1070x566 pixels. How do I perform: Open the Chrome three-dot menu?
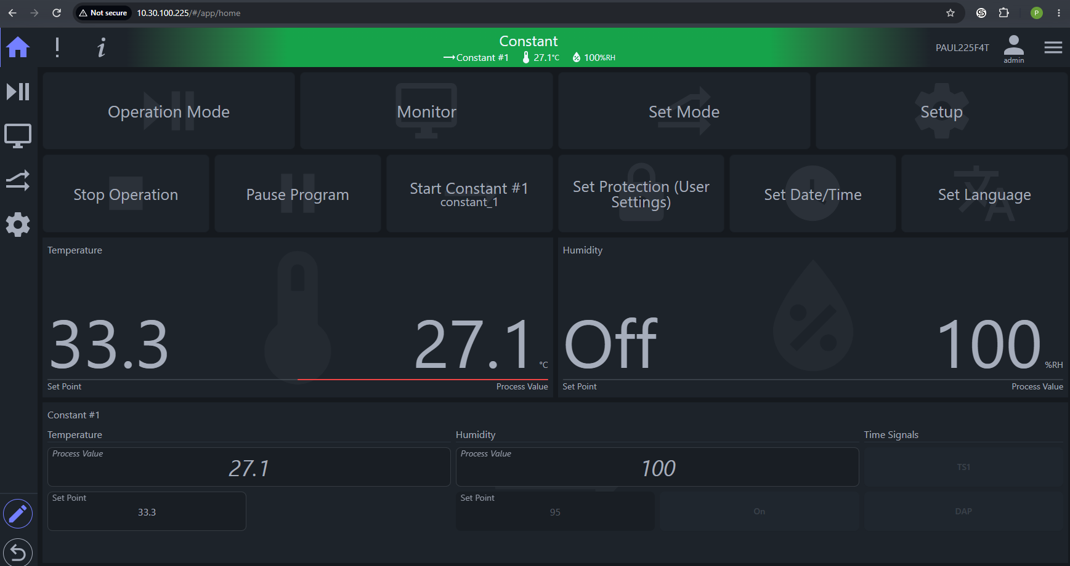tap(1059, 13)
